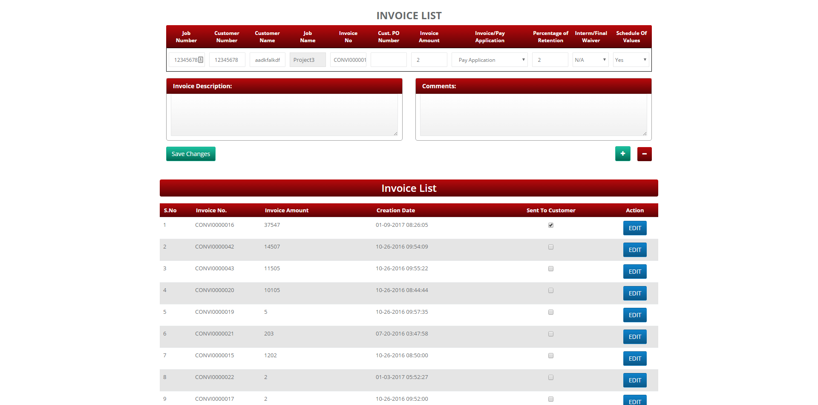Edit invoice CONVI0000016
The height and width of the screenshot is (405, 818).
[x=635, y=228]
